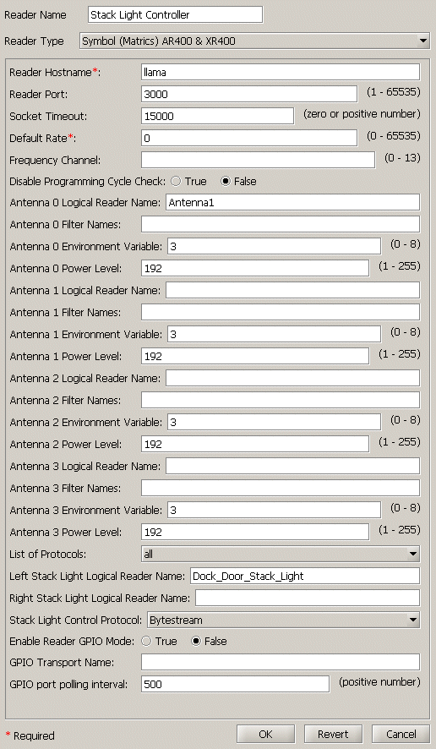
Task: Select False for Disable Programming Cycle Check
Action: pos(226,182)
